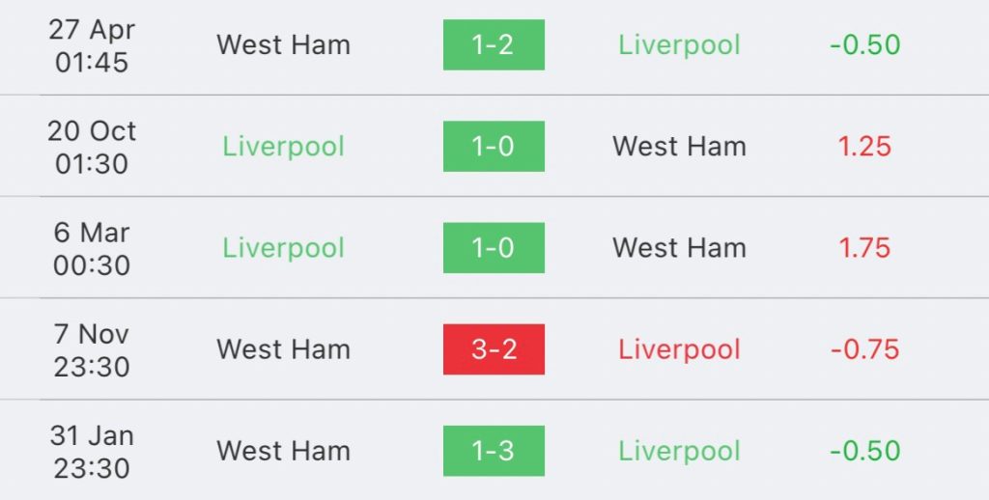Click the 6 Mar 00:30 match date
989x500 pixels.
92,248
